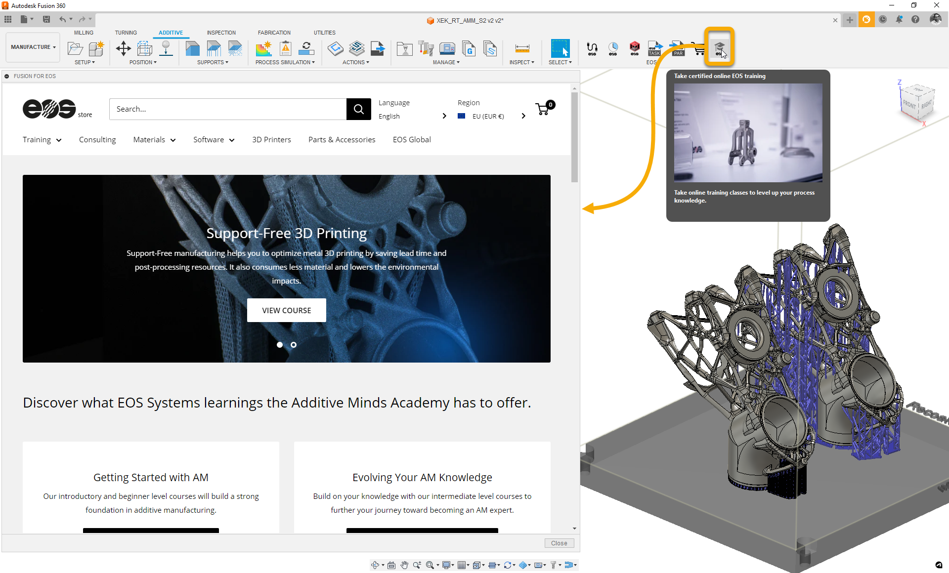Image resolution: width=949 pixels, height=573 pixels.
Task: Open the MANUFACTURE workspace dropdown
Action: [33, 47]
